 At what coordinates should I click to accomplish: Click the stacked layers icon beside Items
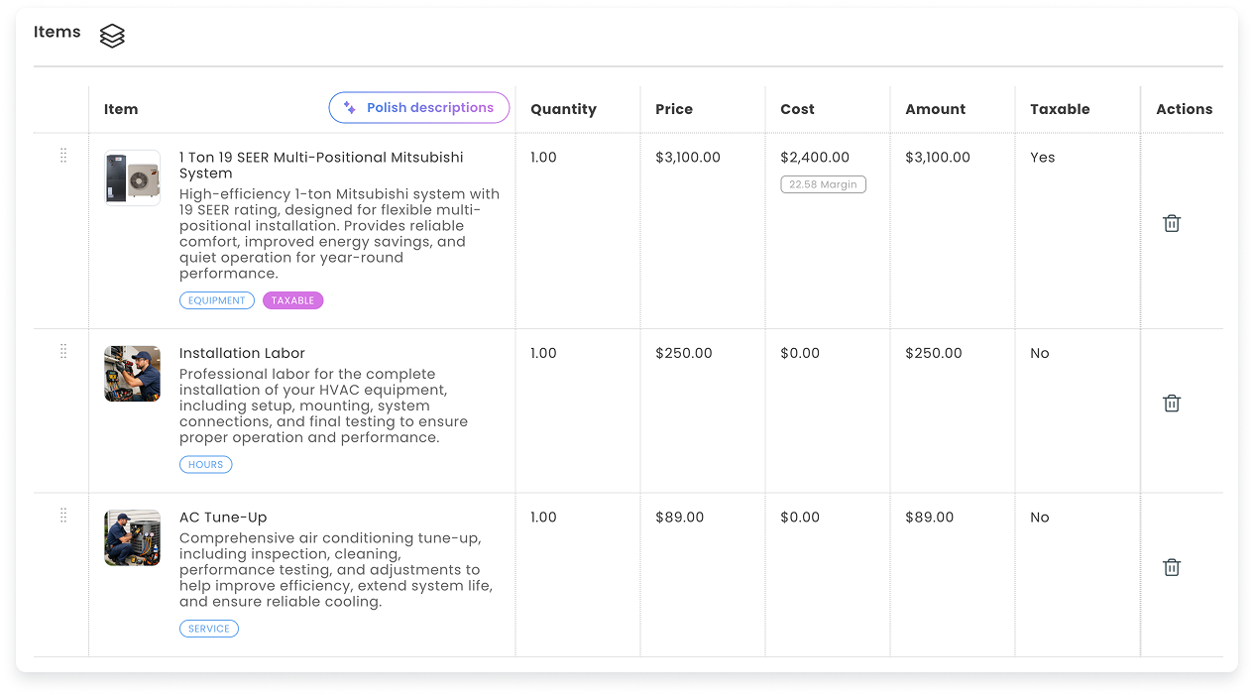pos(112,36)
